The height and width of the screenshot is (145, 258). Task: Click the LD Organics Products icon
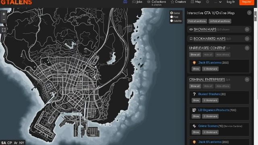click(194, 110)
